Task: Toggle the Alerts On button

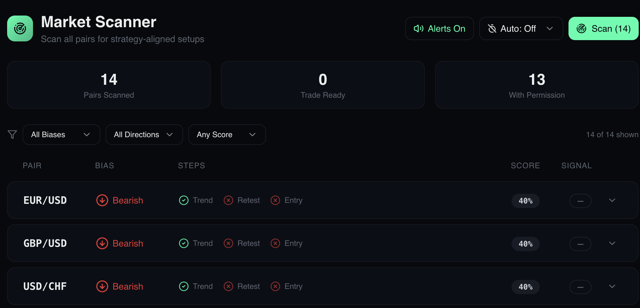Action: 439,28
